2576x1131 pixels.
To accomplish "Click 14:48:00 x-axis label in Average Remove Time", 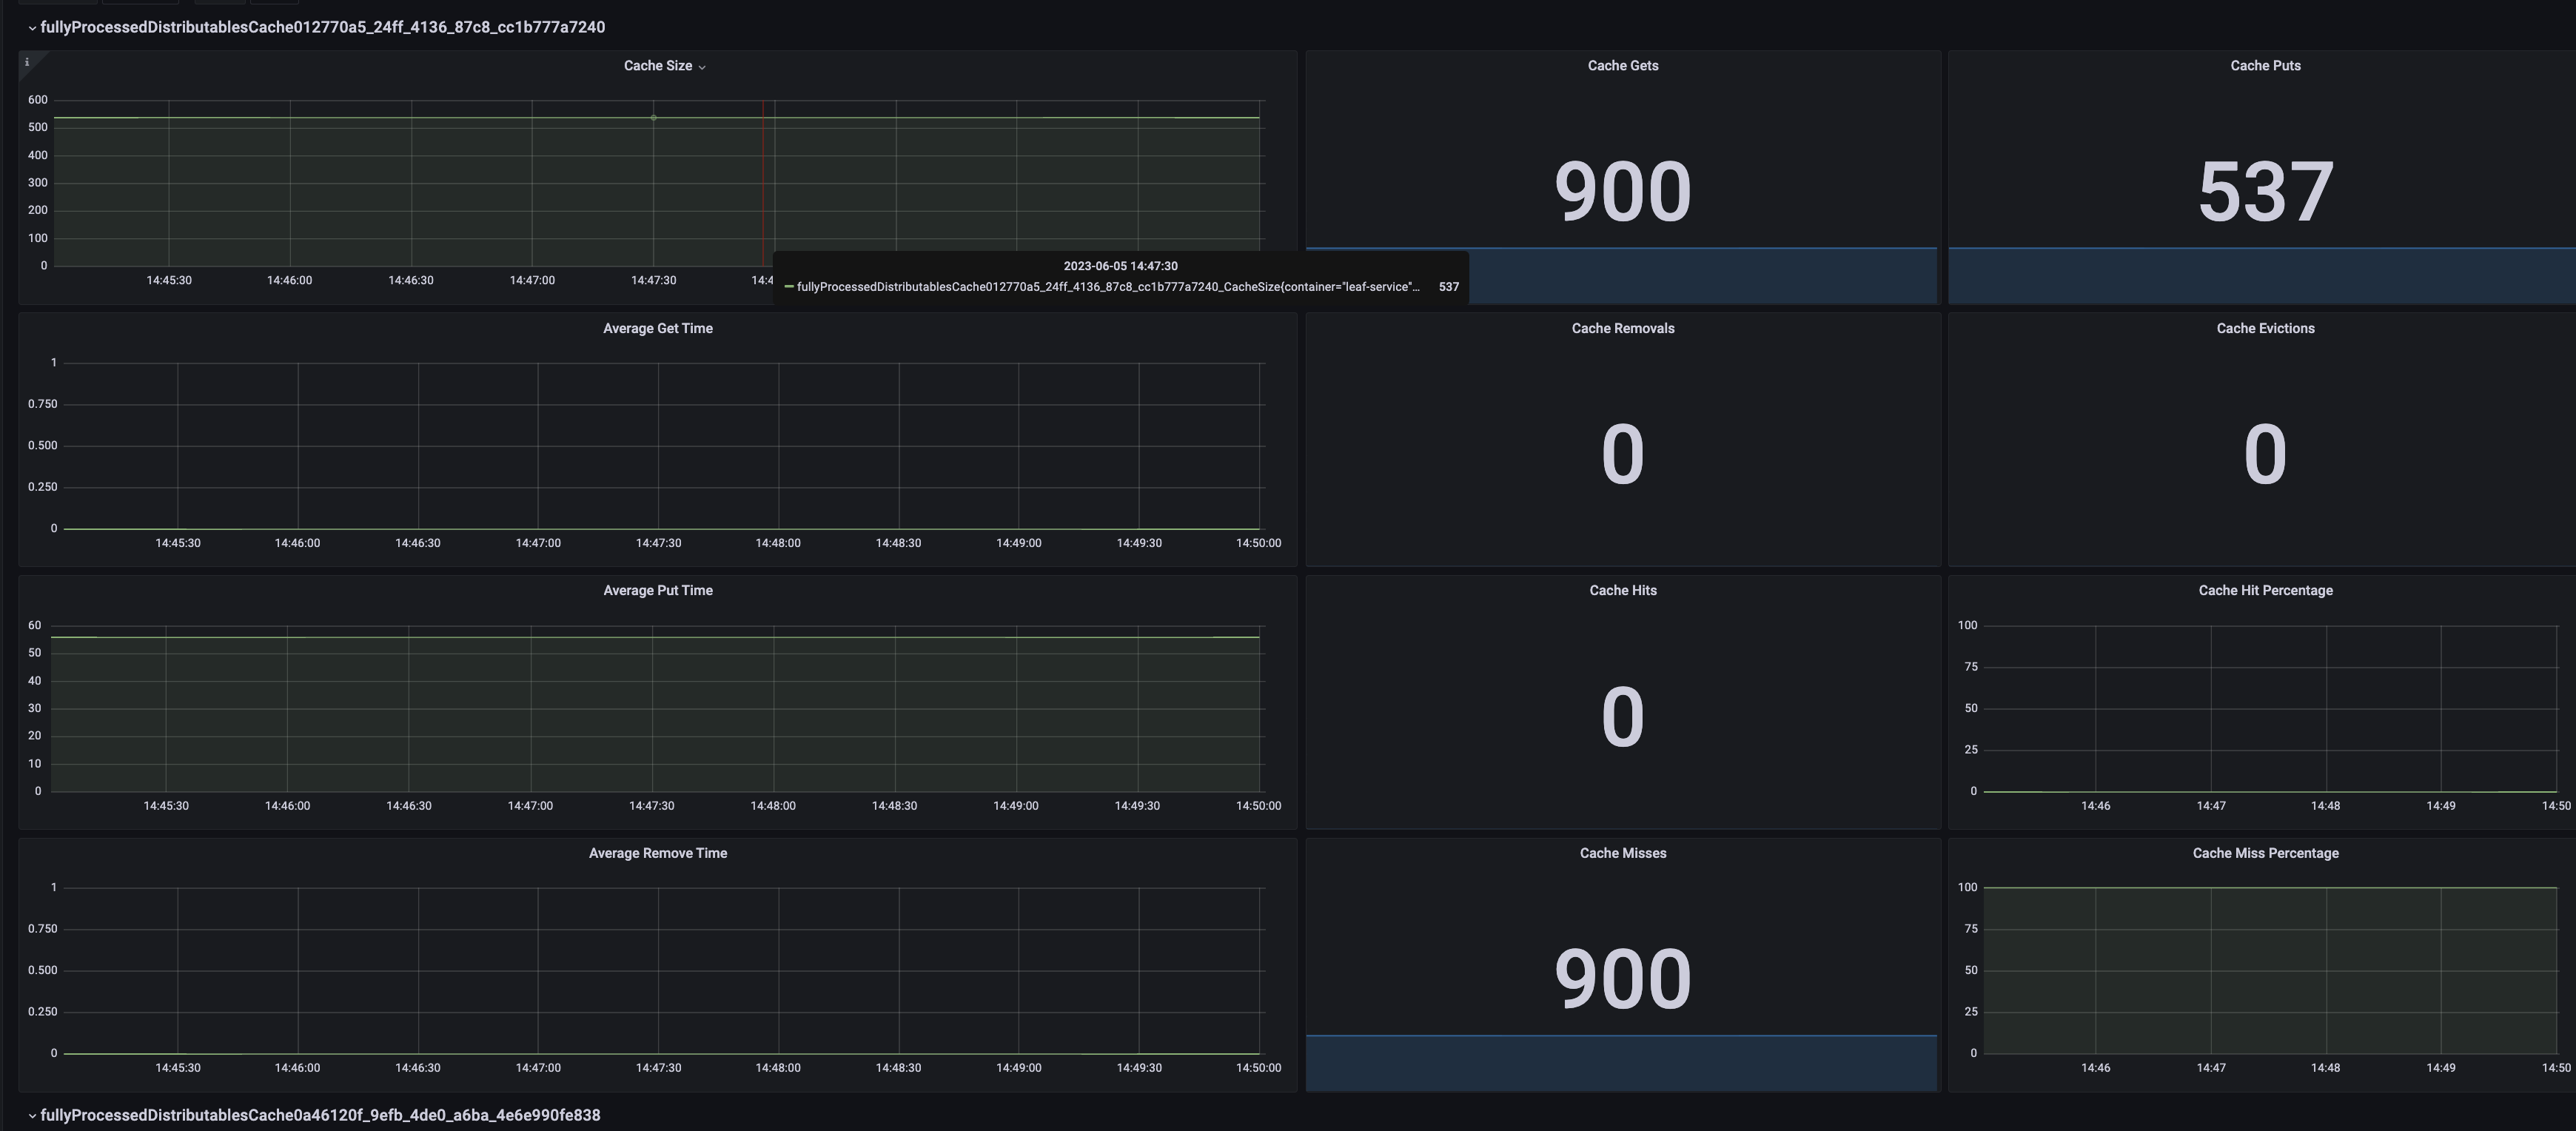I will [x=778, y=1069].
